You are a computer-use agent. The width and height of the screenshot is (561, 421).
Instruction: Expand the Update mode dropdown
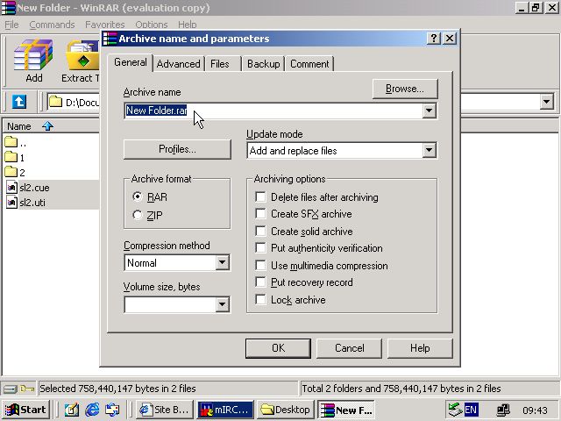429,150
